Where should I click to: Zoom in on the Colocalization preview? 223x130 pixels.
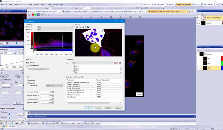[x=83, y=27]
